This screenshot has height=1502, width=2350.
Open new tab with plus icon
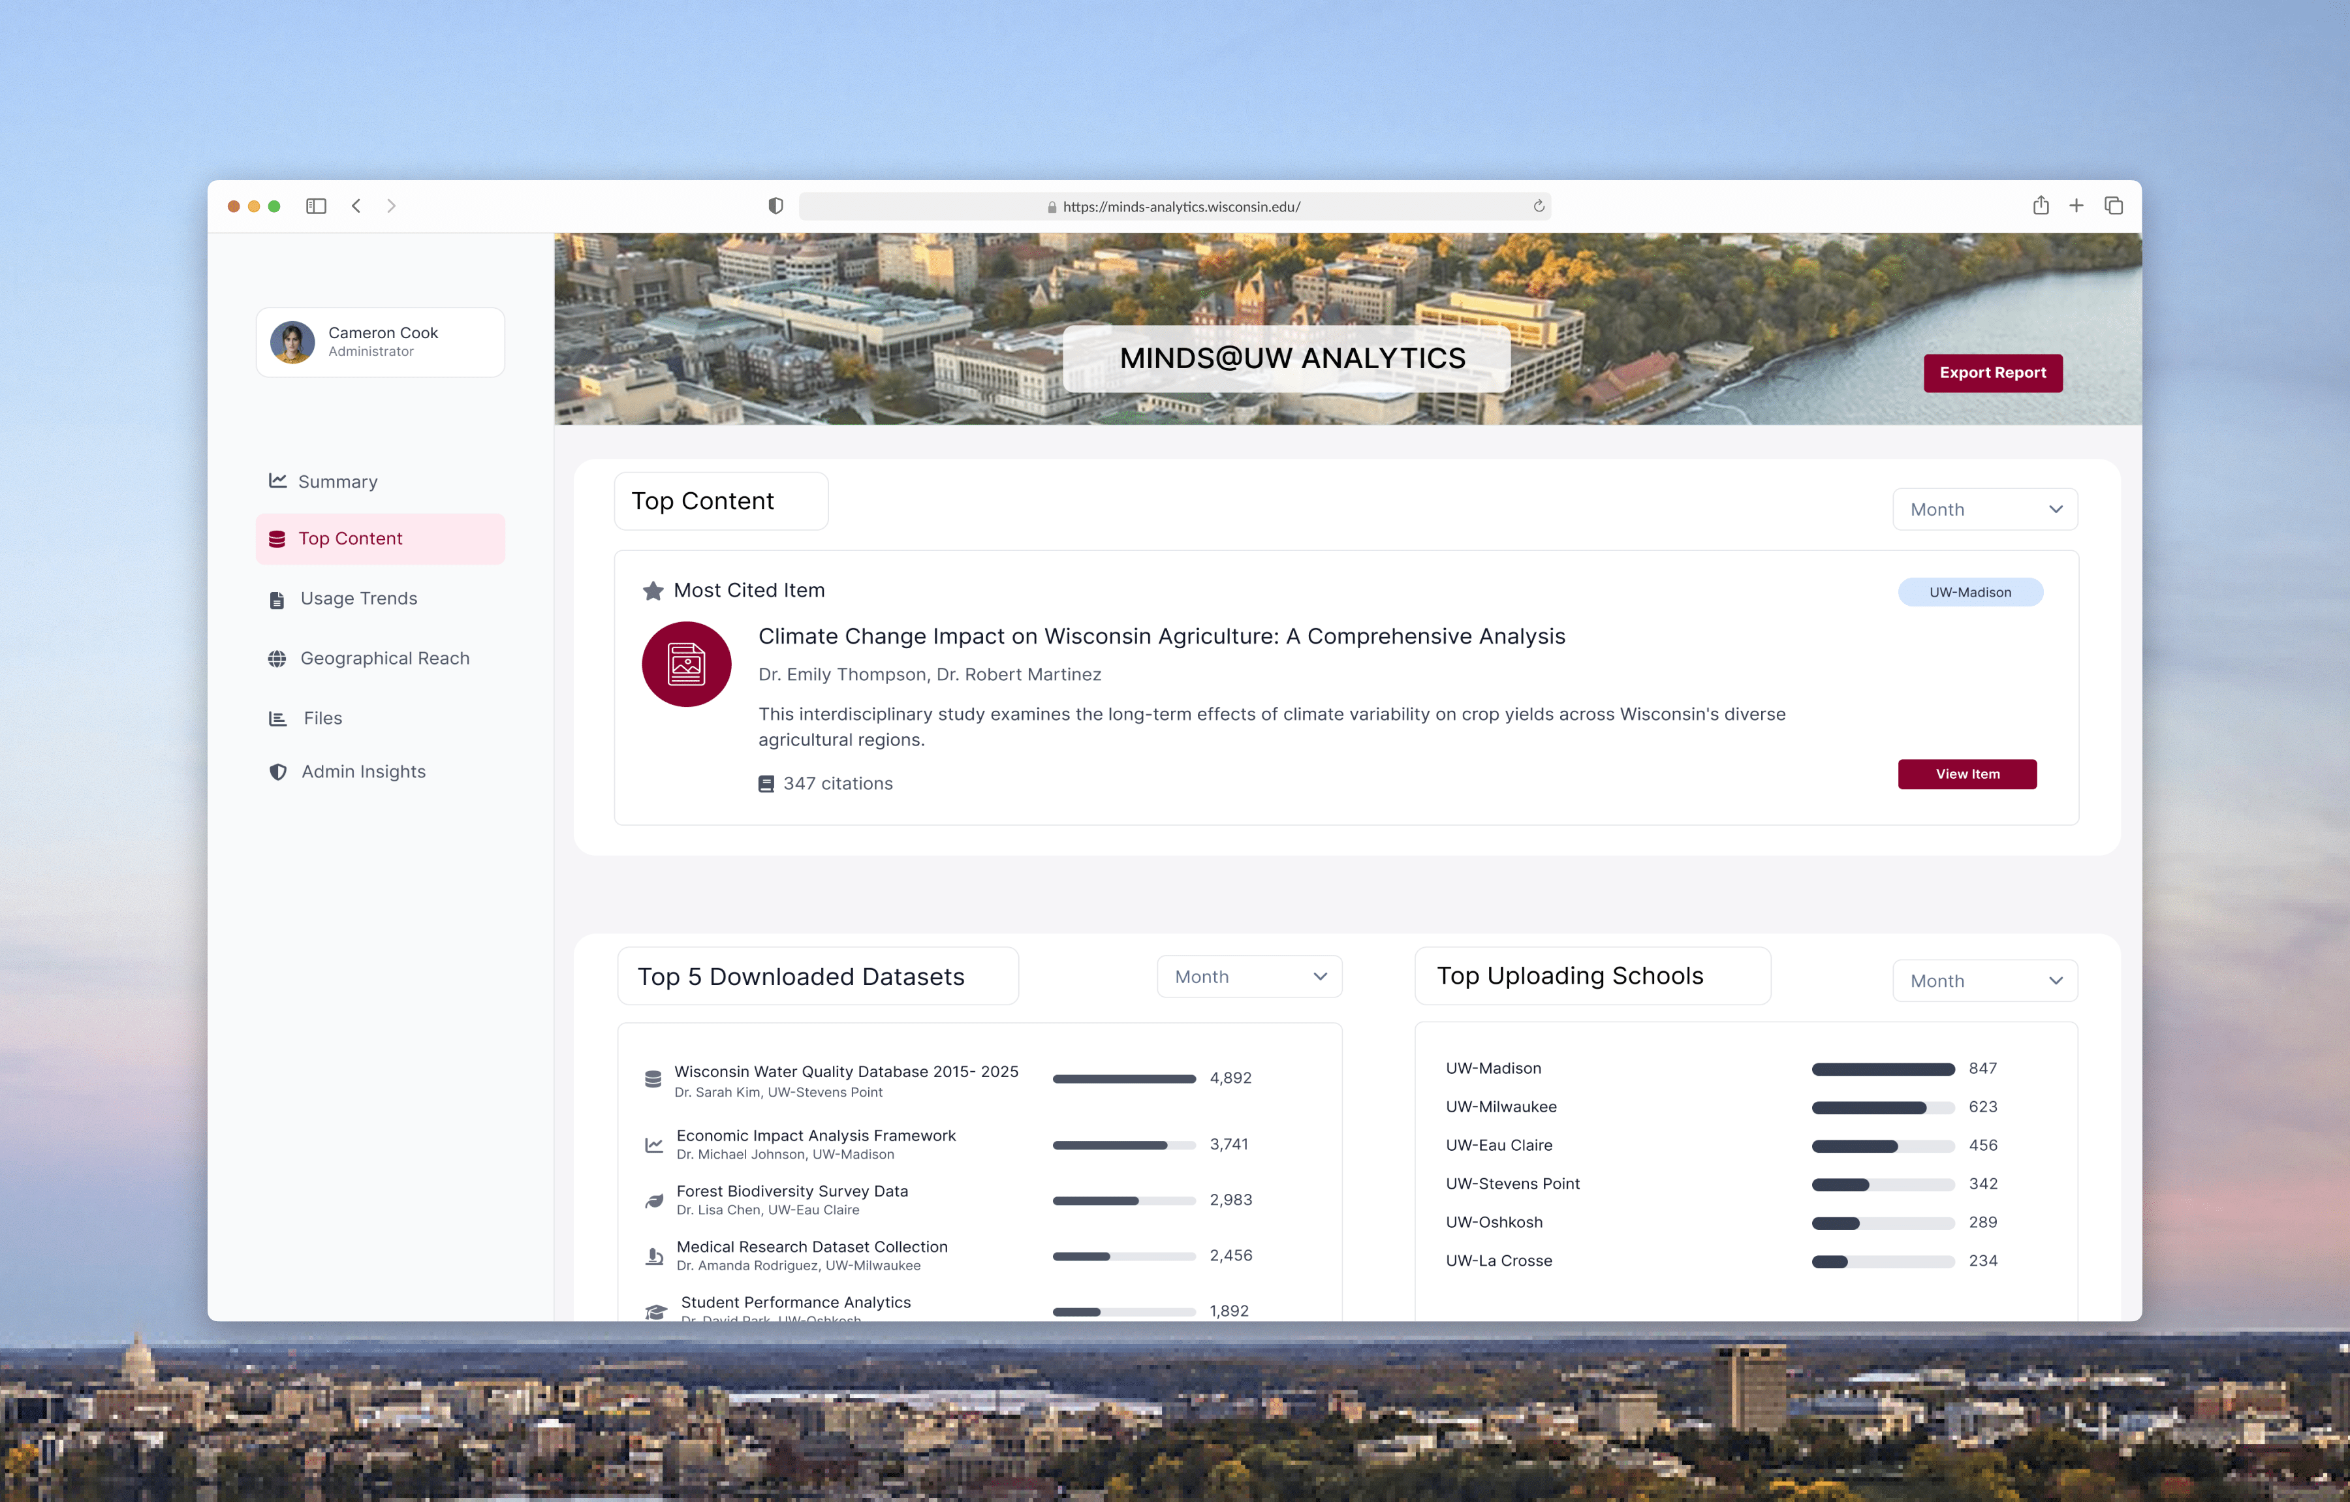coord(2076,206)
